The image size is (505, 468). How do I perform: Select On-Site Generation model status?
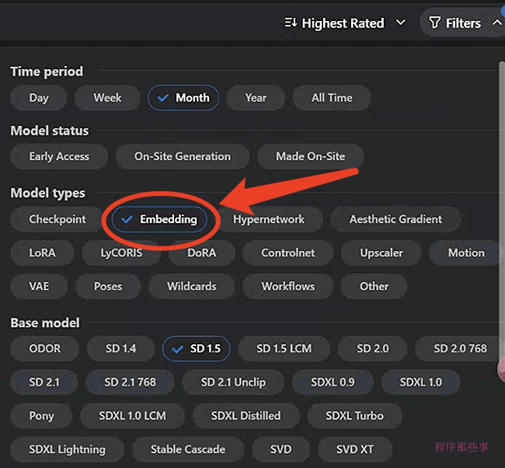[x=183, y=156]
